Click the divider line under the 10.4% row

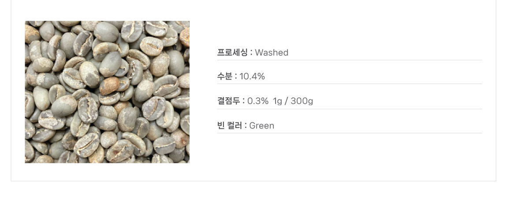click(x=350, y=84)
